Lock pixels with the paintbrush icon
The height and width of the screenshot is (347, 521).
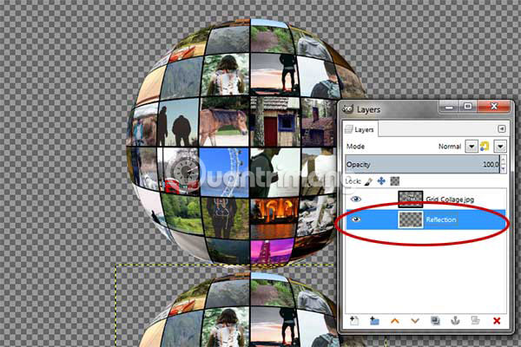[368, 181]
